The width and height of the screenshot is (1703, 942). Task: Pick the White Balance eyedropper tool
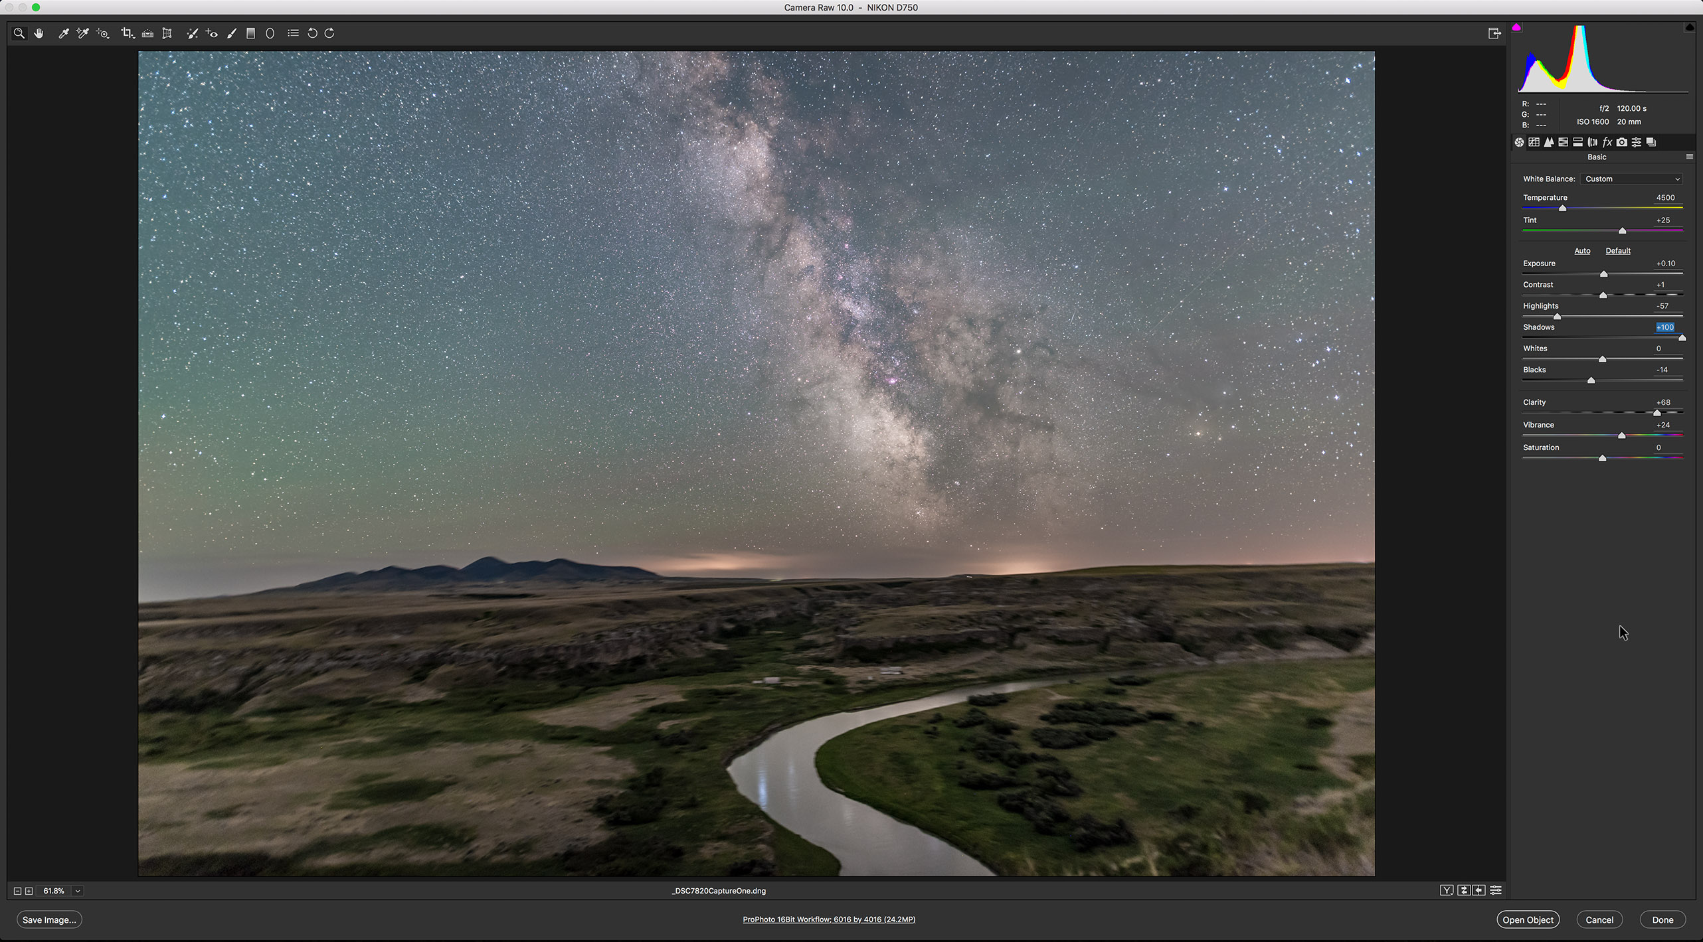(64, 33)
